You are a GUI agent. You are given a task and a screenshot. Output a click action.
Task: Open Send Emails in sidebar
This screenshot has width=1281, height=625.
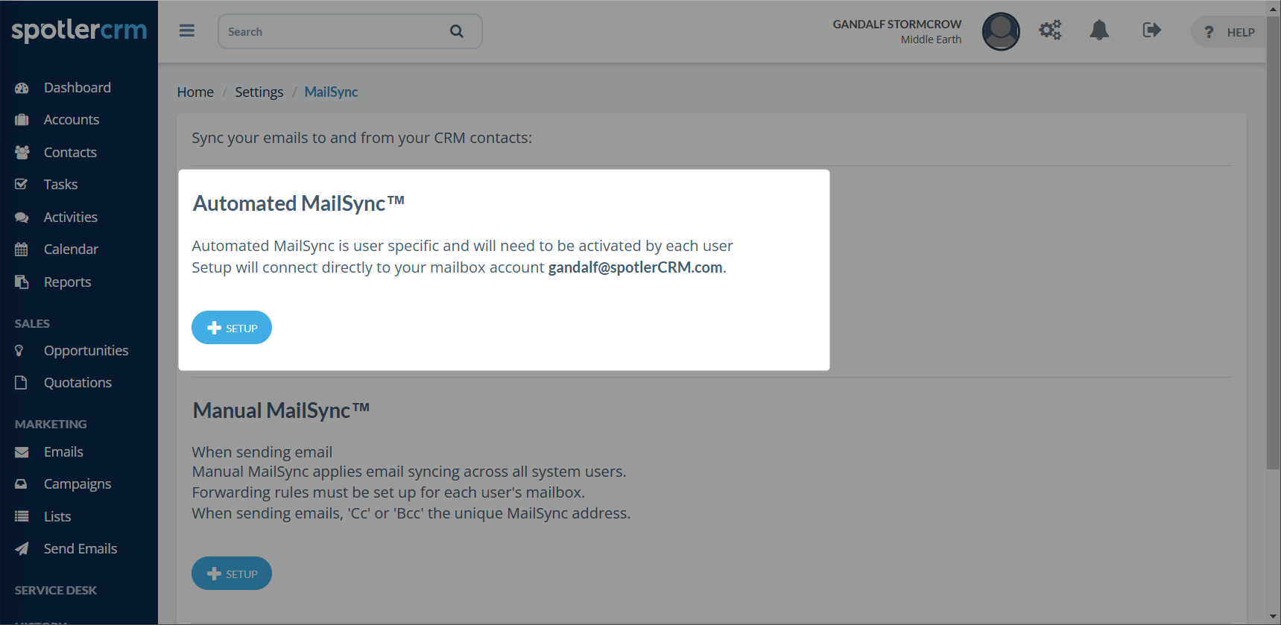(80, 548)
